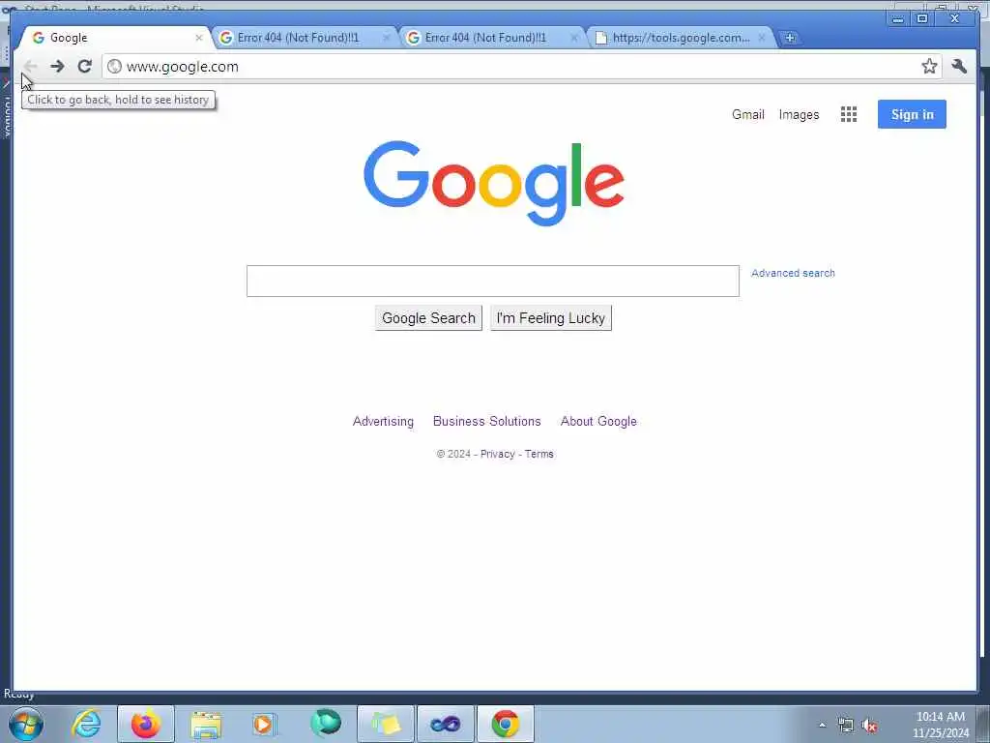Focus the www.google.com address bar
The width and height of the screenshot is (990, 743).
coord(511,67)
